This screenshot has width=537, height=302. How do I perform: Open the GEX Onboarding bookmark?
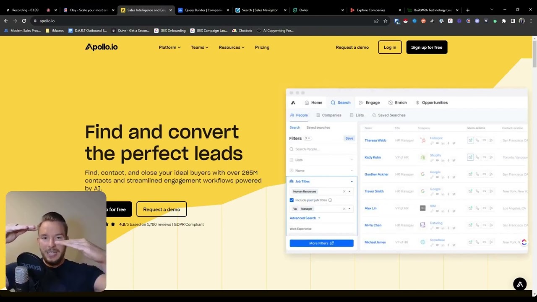coord(170,31)
